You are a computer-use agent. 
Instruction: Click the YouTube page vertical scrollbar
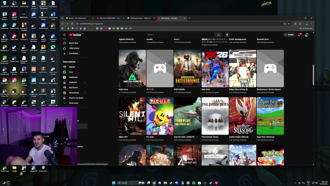point(313,75)
